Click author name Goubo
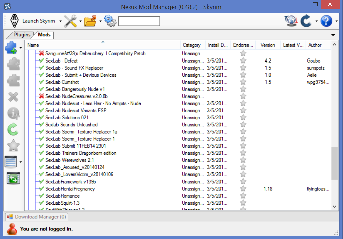Image resolution: width=343 pixels, height=239 pixels. point(313,61)
